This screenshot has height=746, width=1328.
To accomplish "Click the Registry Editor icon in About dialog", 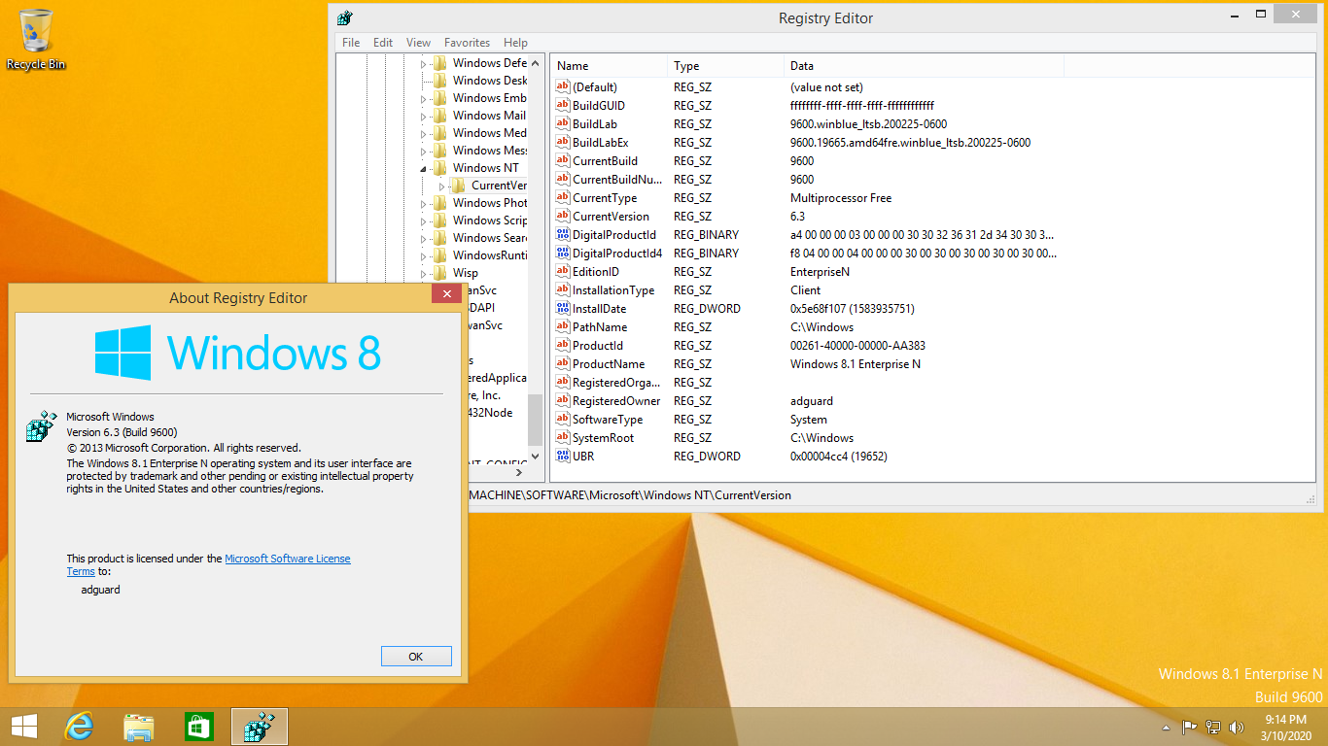I will pyautogui.click(x=41, y=427).
